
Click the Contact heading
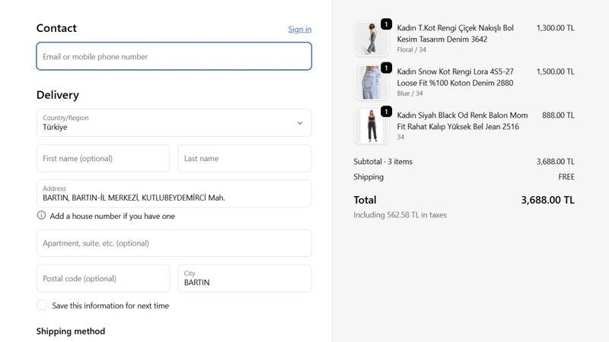click(56, 28)
